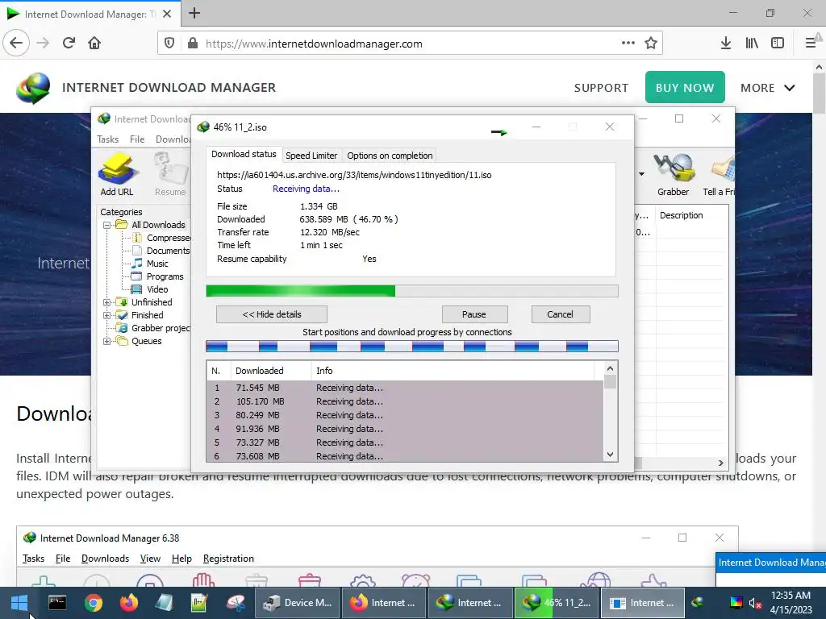Select connection row 2 with 105.170 MB
The image size is (826, 619).
click(405, 401)
